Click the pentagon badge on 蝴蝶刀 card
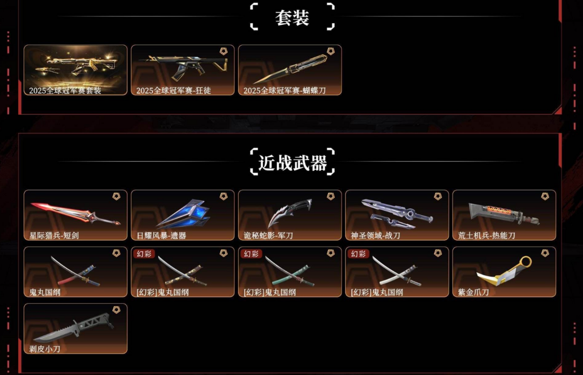The image size is (583, 375). pos(330,51)
